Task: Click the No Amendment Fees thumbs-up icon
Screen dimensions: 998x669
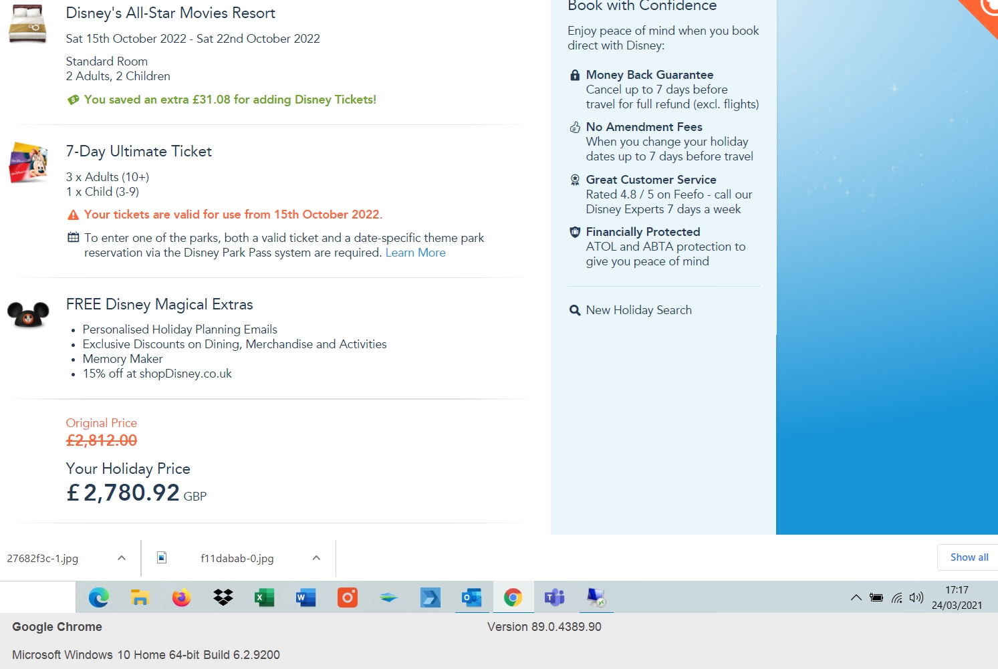Action: tap(575, 127)
